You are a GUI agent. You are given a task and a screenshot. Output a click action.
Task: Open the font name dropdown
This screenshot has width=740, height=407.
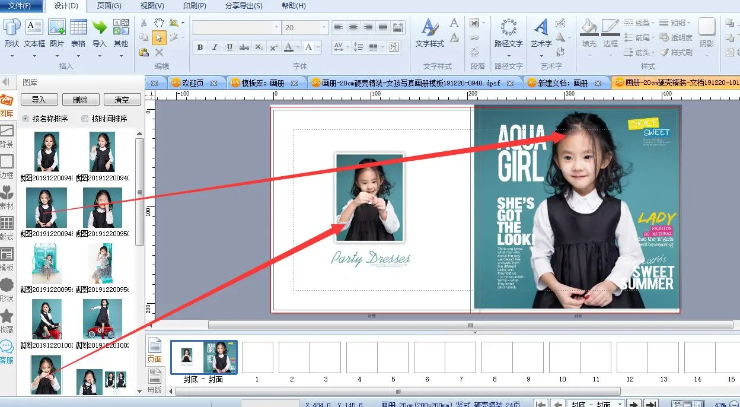click(276, 28)
